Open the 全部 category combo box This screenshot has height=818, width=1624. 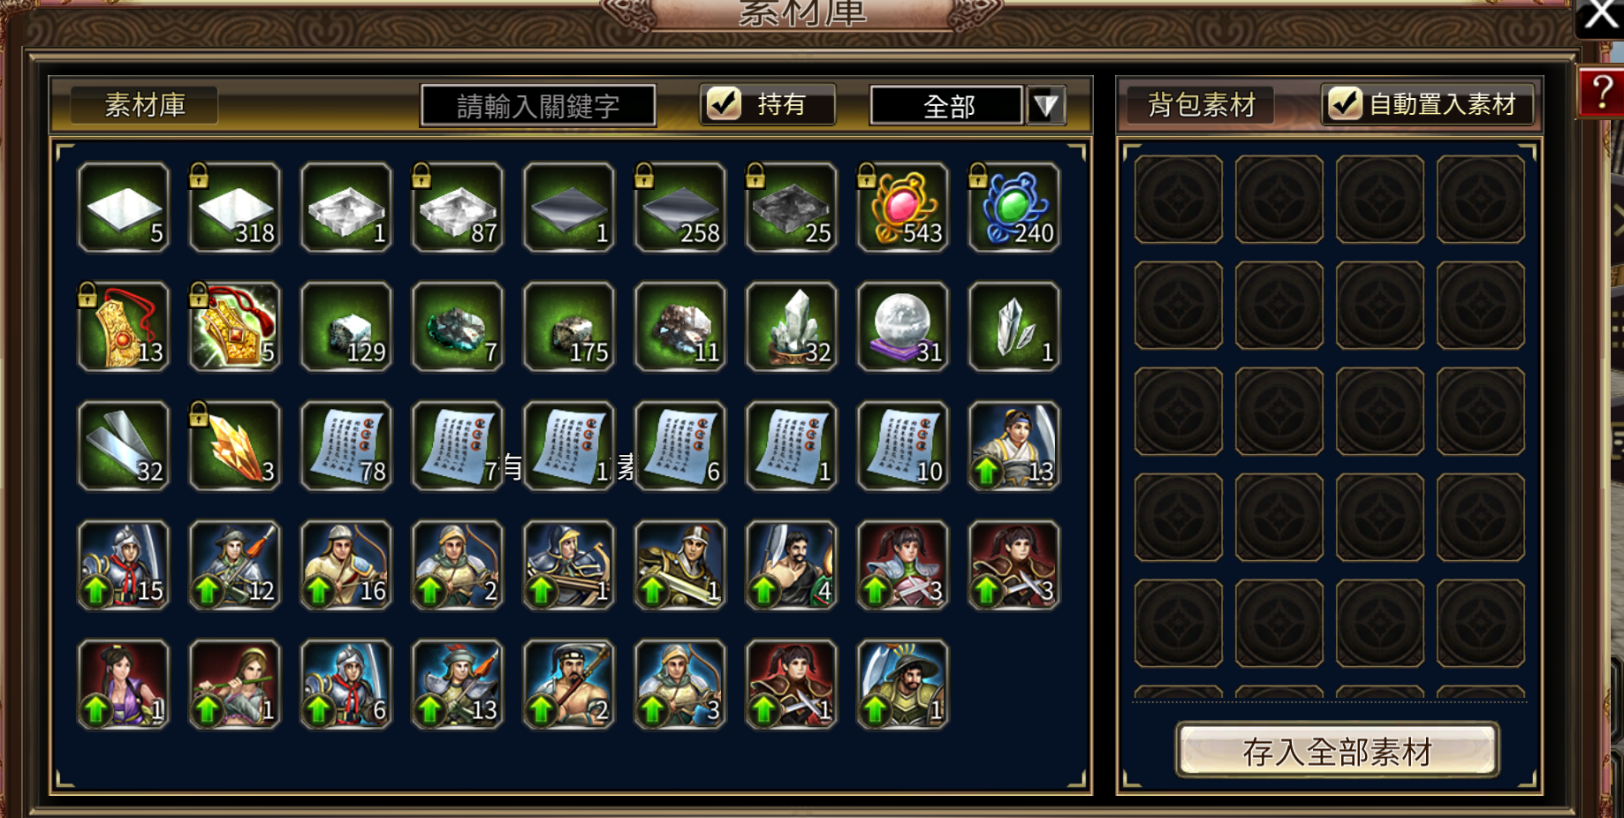pyautogui.click(x=946, y=106)
